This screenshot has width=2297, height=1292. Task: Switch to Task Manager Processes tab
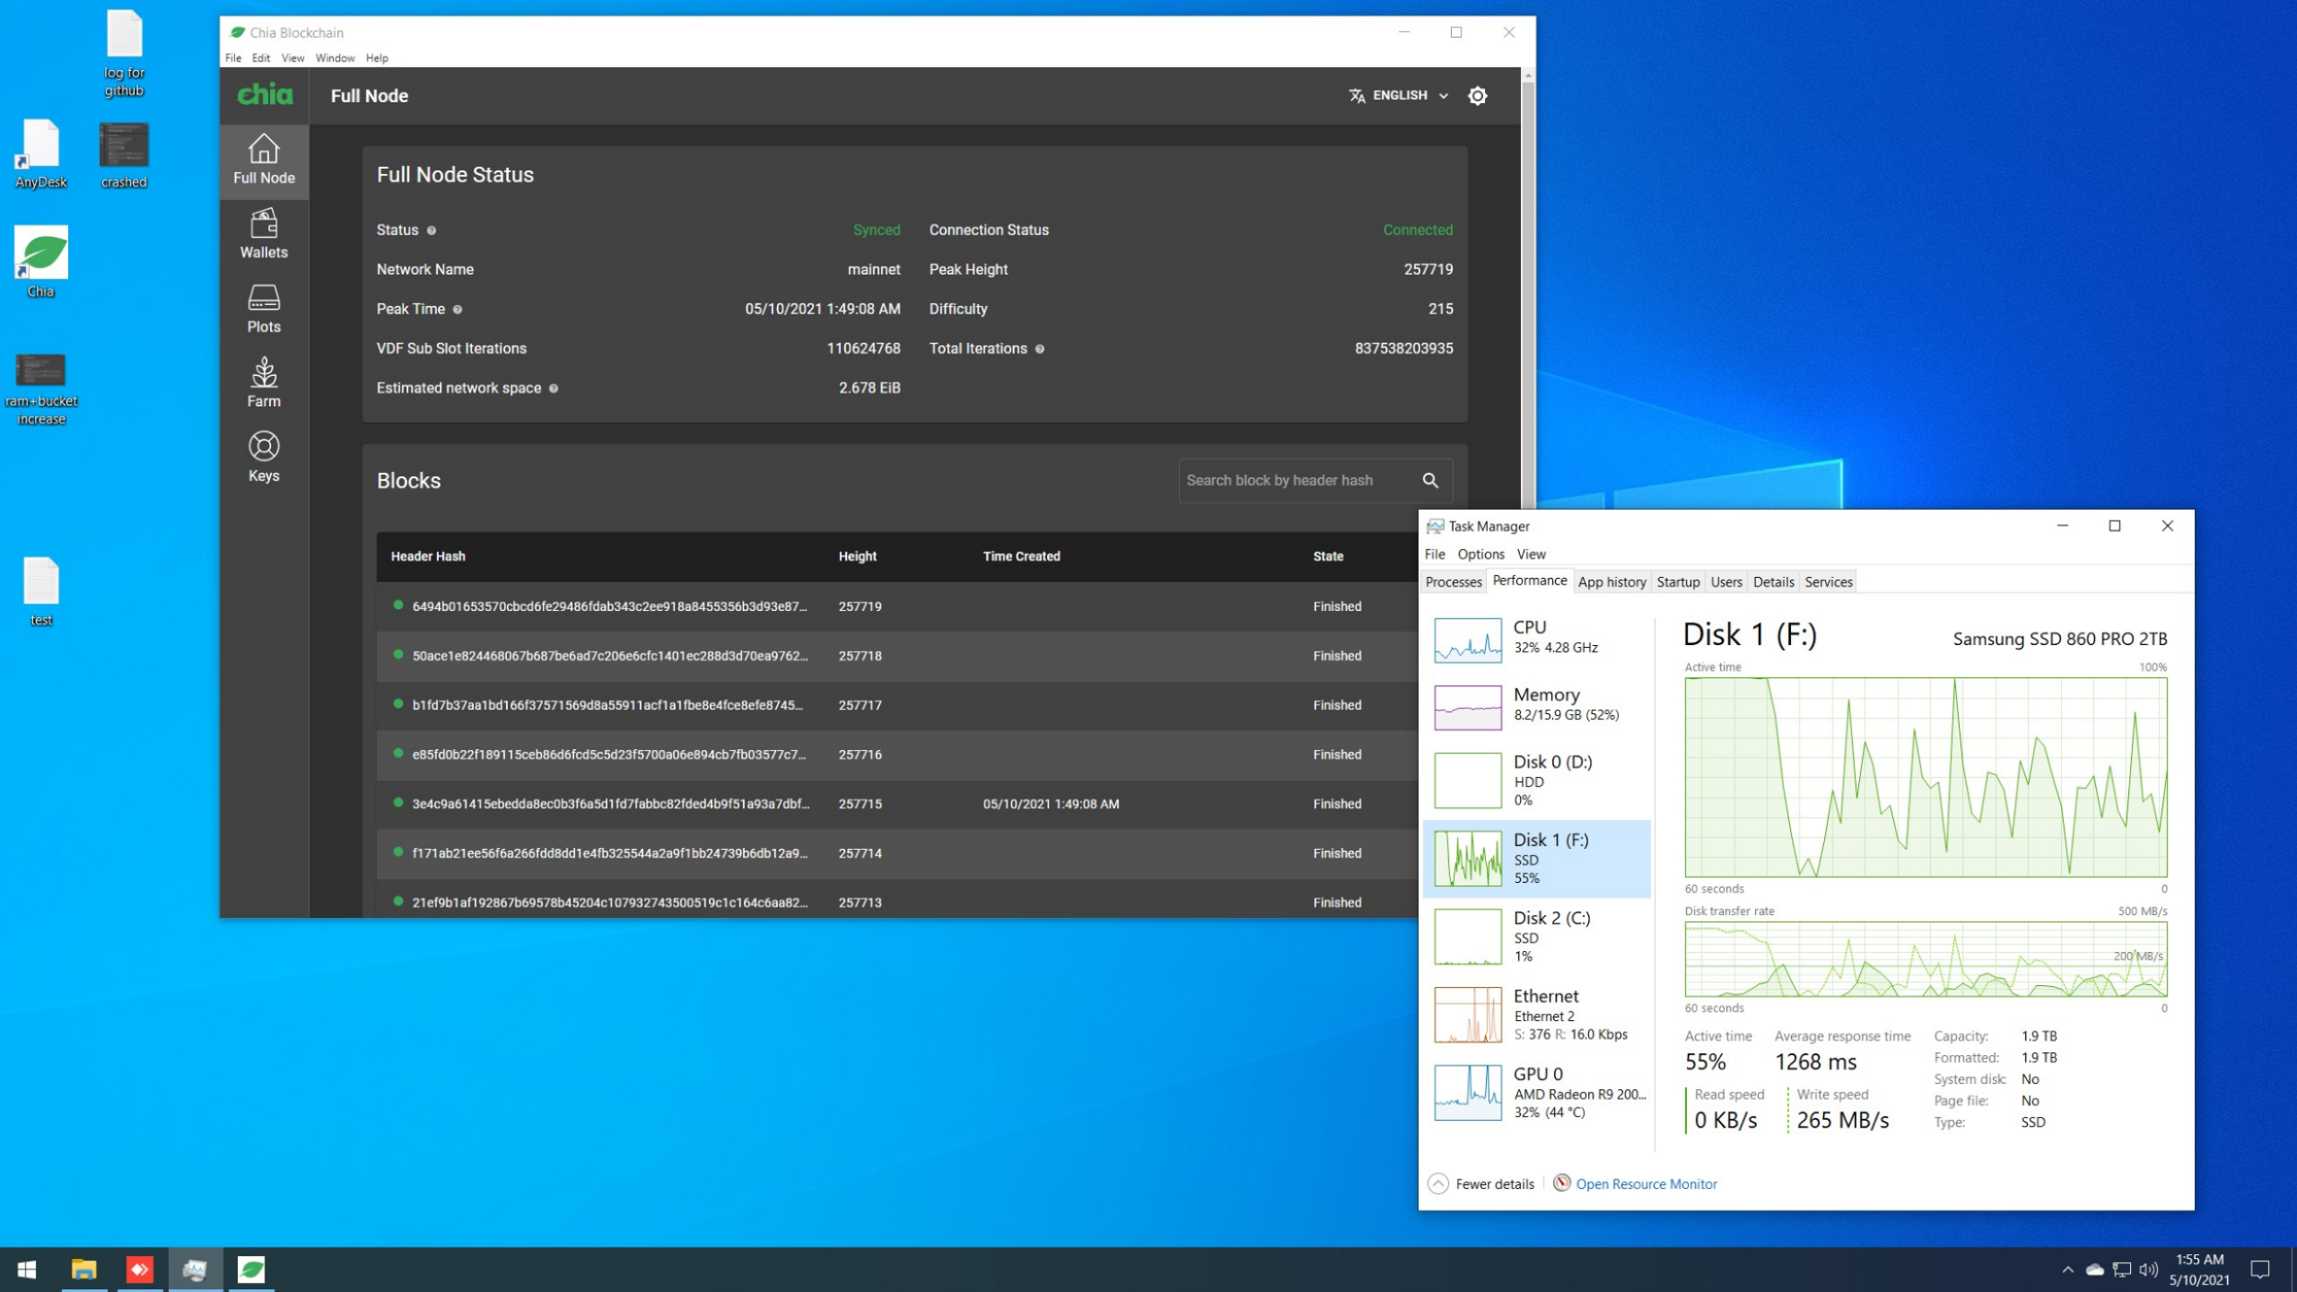pos(1454,581)
